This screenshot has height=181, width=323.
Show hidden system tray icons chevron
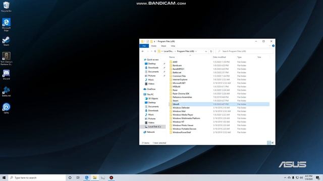(285, 177)
